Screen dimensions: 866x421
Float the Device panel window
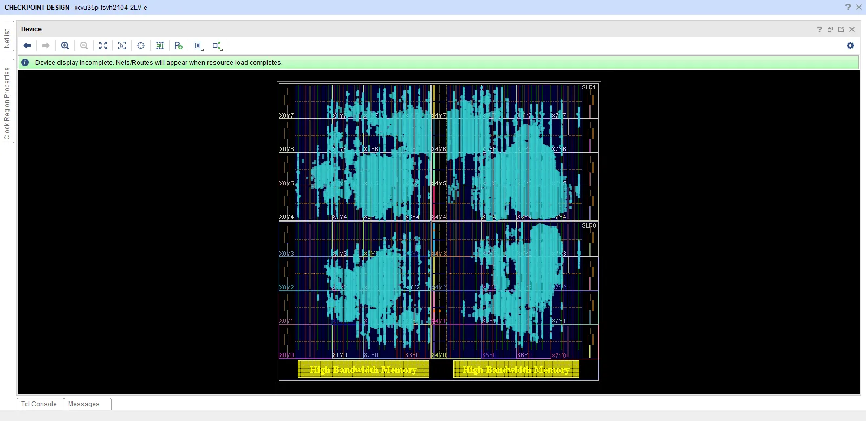click(x=830, y=29)
